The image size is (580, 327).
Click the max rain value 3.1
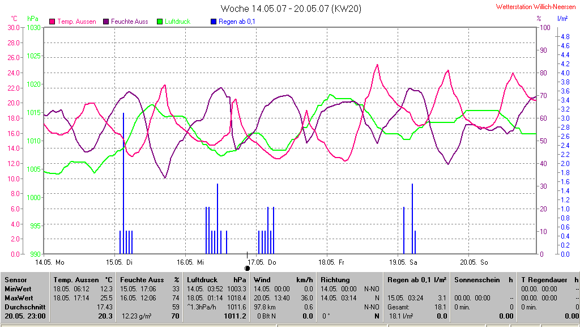pos(443,298)
